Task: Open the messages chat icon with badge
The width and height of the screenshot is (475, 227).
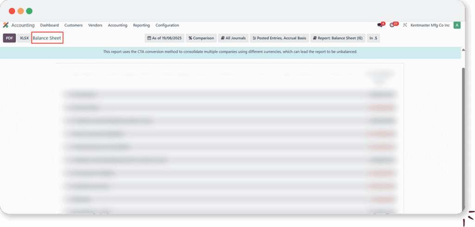Action: click(x=380, y=25)
